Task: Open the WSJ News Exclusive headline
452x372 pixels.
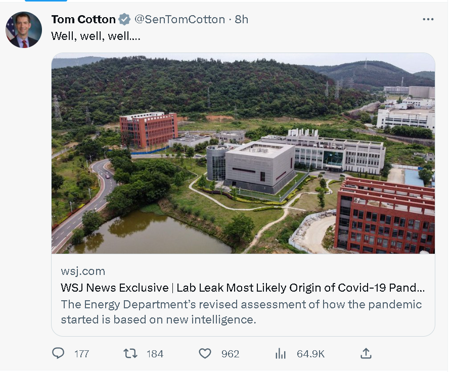Action: 243,288
